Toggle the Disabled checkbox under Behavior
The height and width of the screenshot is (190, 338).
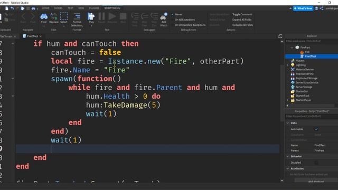click(x=316, y=163)
